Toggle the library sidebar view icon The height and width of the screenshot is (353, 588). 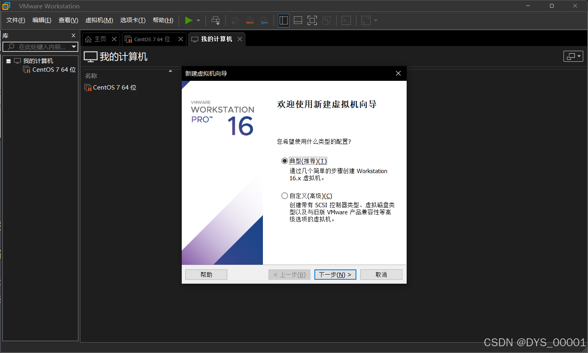[x=284, y=21]
